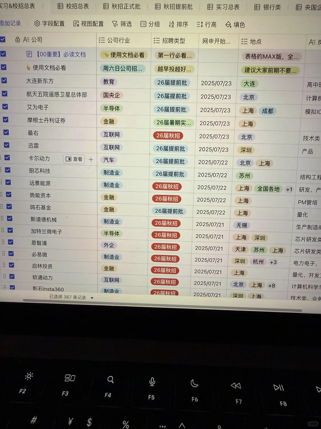This screenshot has height=429, width=321.
Task: Uncheck the 摩根士丹利证券 row checkbox
Action: [6, 119]
